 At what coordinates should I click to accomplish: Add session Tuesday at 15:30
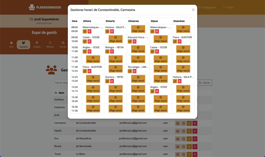pyautogui.click(x=115, y=99)
